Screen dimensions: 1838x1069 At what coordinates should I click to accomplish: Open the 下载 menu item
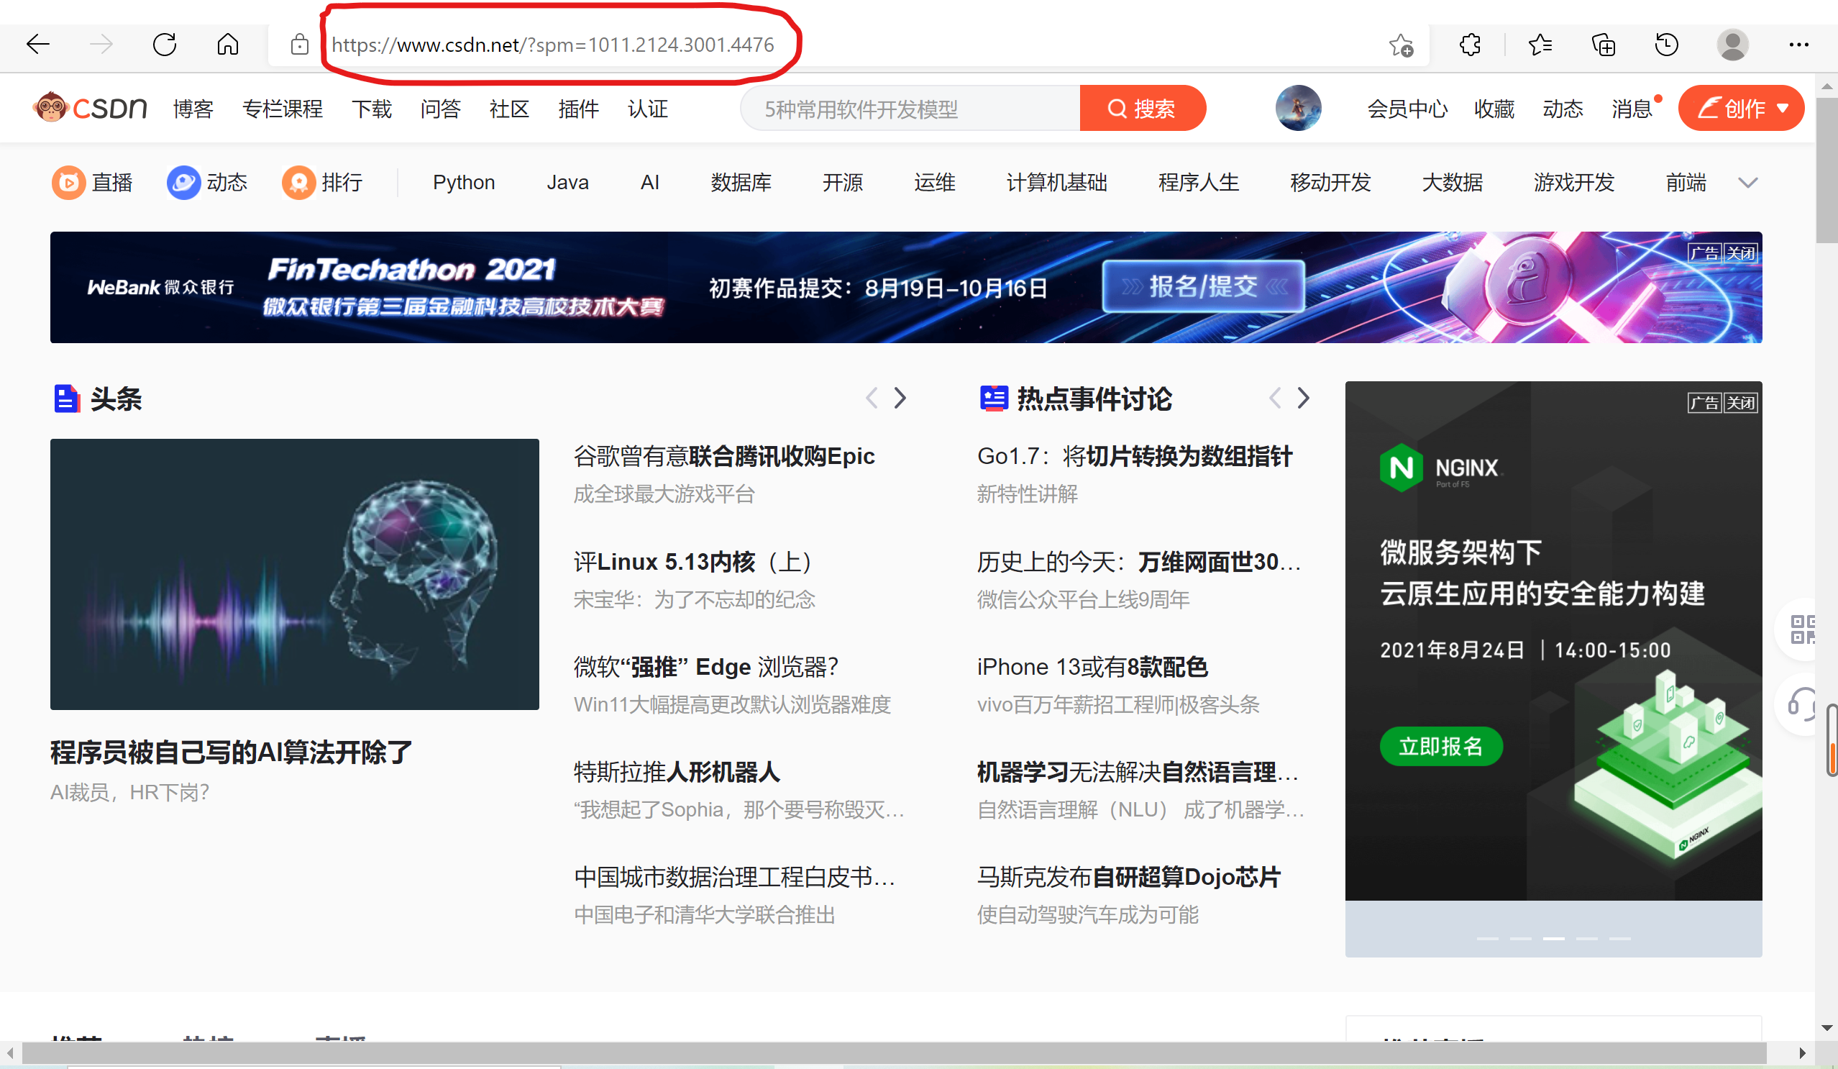click(x=372, y=109)
